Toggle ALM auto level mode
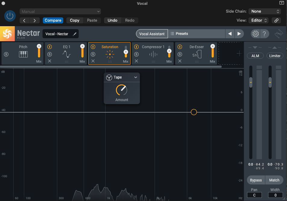 (255, 56)
